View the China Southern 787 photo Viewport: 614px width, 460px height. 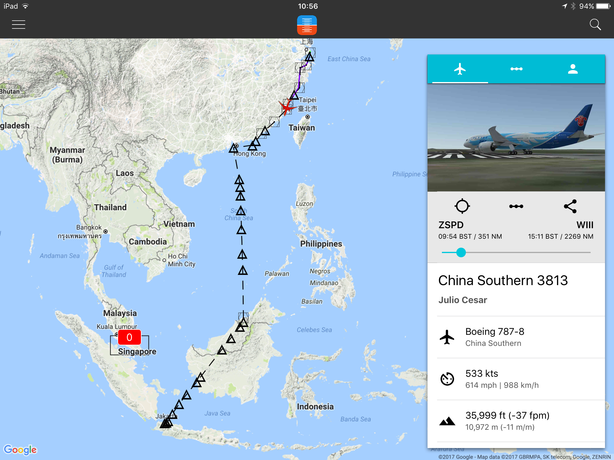(x=516, y=137)
